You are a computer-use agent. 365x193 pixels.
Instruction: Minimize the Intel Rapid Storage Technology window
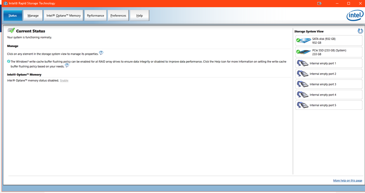tap(337, 3)
